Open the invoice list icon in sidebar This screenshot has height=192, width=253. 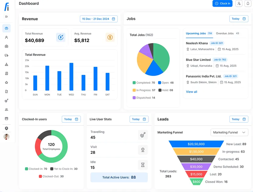pos(6,74)
